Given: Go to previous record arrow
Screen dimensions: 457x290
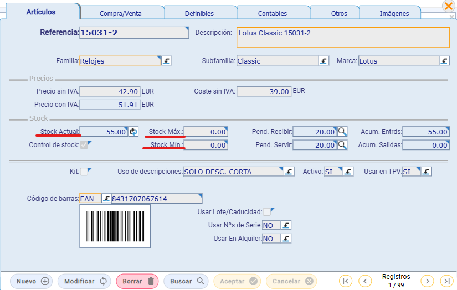Looking at the screenshot, I should click(365, 281).
